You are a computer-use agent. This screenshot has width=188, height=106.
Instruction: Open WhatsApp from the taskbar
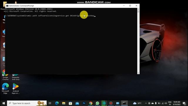click(x=97, y=103)
